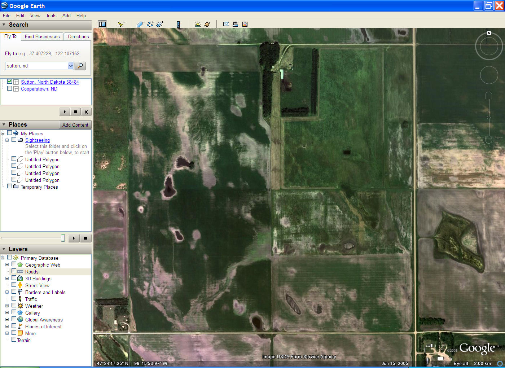Check the first Untitled Polygon checkbox

[14, 159]
